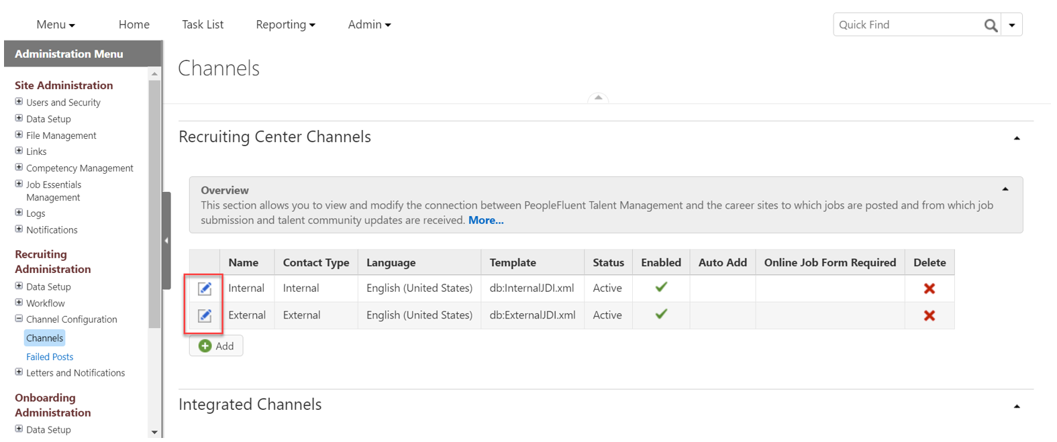Click the Auto Add column header
The image size is (1057, 442).
(x=723, y=263)
